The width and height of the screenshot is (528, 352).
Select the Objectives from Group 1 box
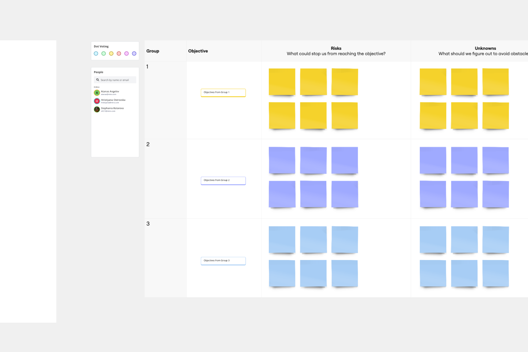point(223,92)
